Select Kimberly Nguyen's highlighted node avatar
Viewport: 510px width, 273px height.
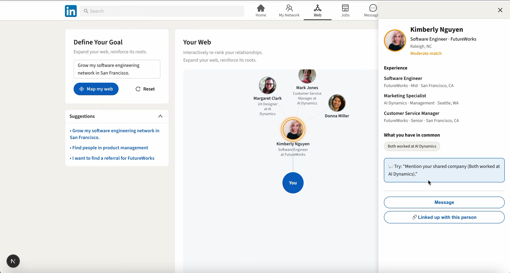click(293, 129)
